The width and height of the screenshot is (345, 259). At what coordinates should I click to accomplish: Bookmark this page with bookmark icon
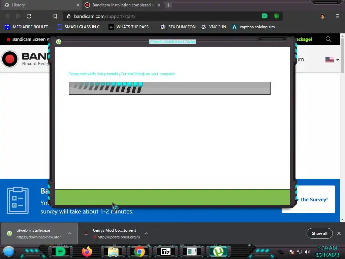click(x=55, y=16)
